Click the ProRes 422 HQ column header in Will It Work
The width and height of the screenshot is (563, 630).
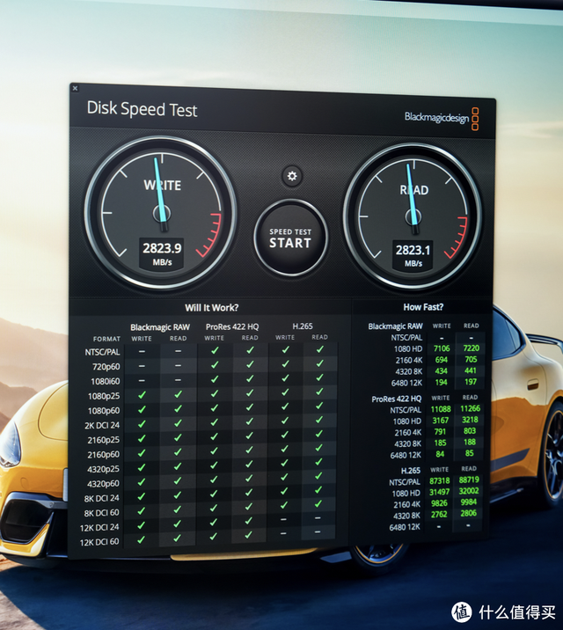tap(232, 326)
